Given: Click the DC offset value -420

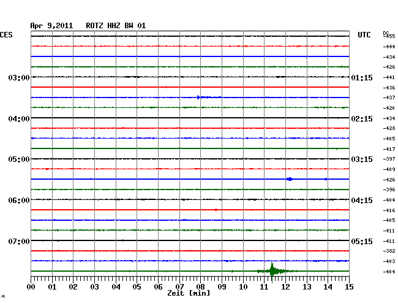Looking at the screenshot, I should pos(389,108).
